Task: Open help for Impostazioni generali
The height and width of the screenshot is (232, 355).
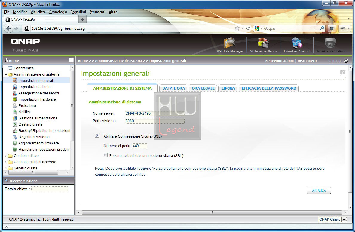Action: 342,72
